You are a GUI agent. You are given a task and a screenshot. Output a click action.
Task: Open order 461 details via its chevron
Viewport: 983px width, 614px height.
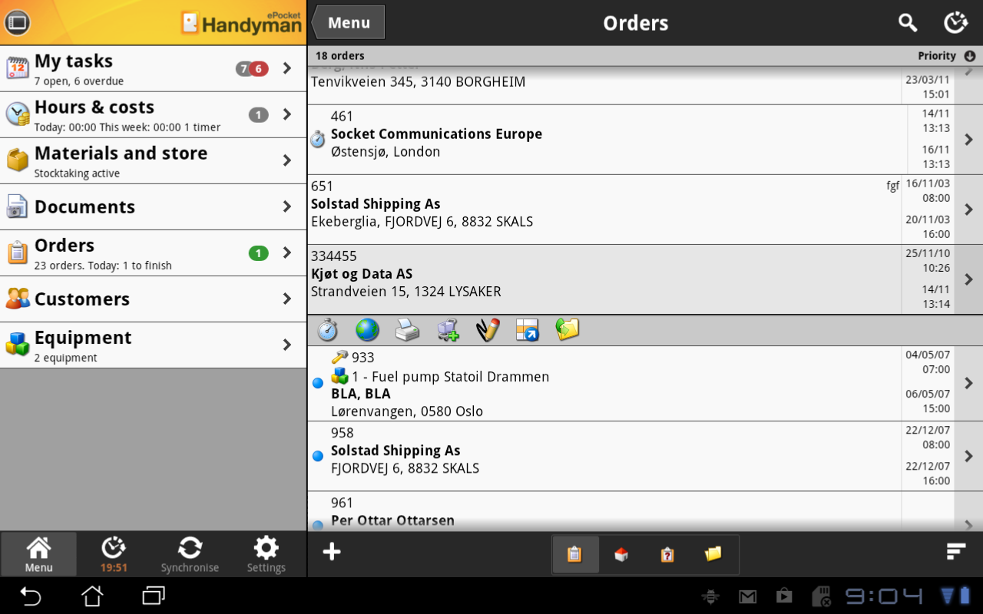[968, 140]
